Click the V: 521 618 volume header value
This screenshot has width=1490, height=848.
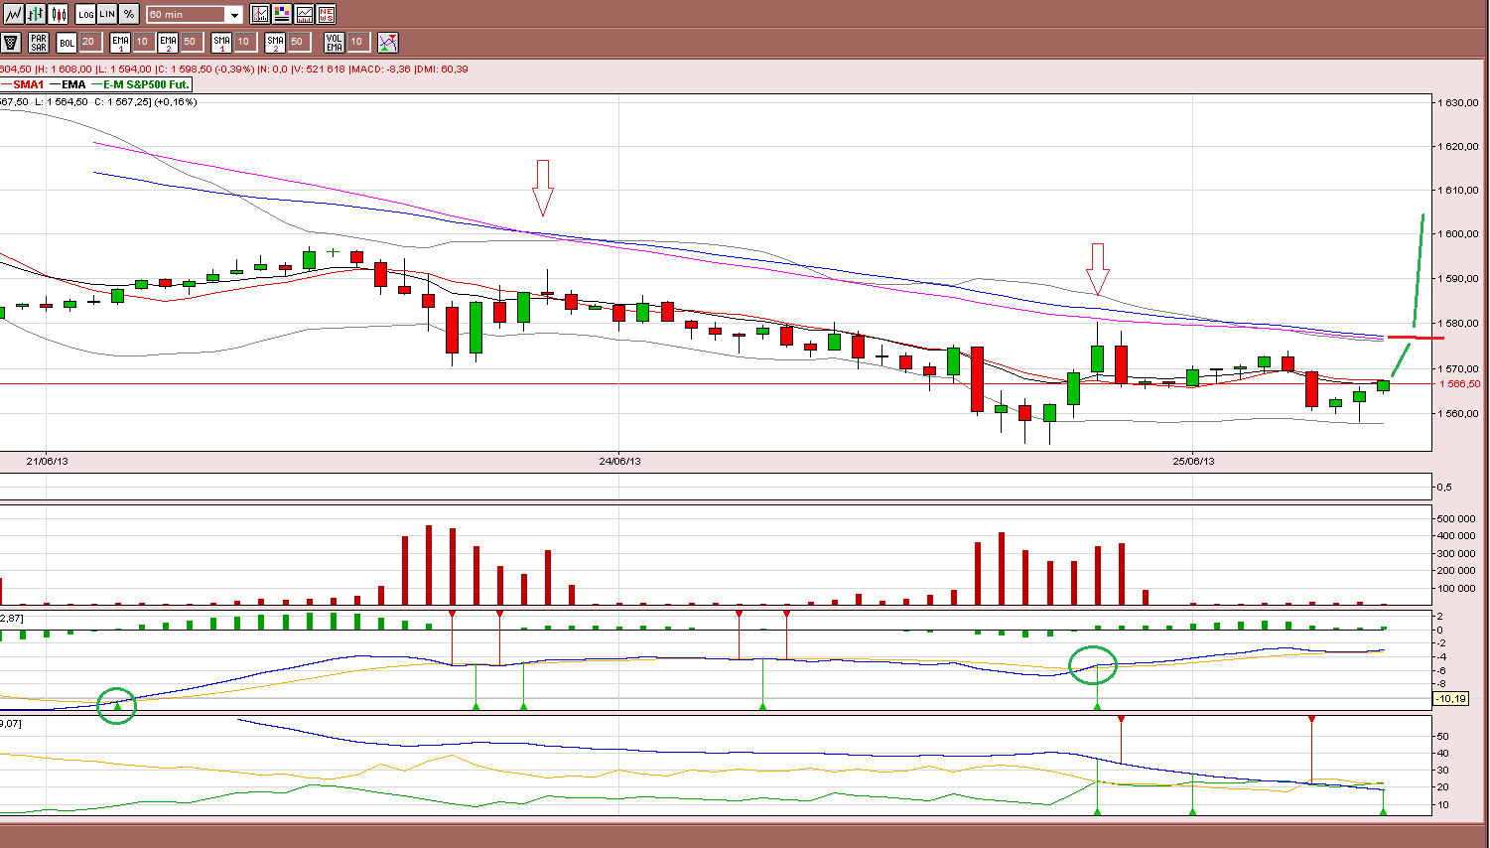[x=319, y=70]
